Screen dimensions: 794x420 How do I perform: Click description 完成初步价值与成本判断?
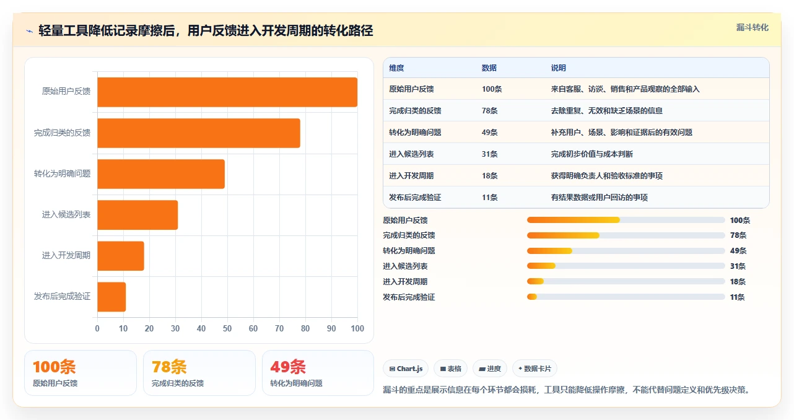coord(592,154)
